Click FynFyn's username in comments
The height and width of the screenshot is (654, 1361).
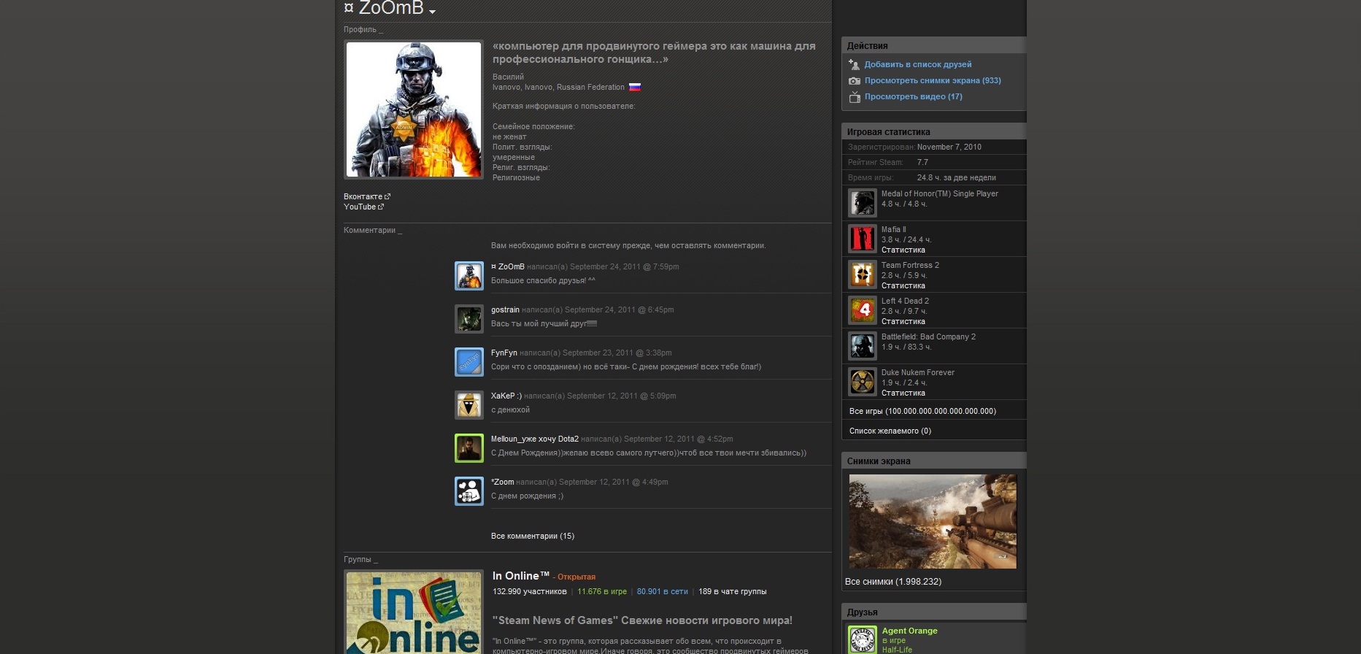click(504, 353)
